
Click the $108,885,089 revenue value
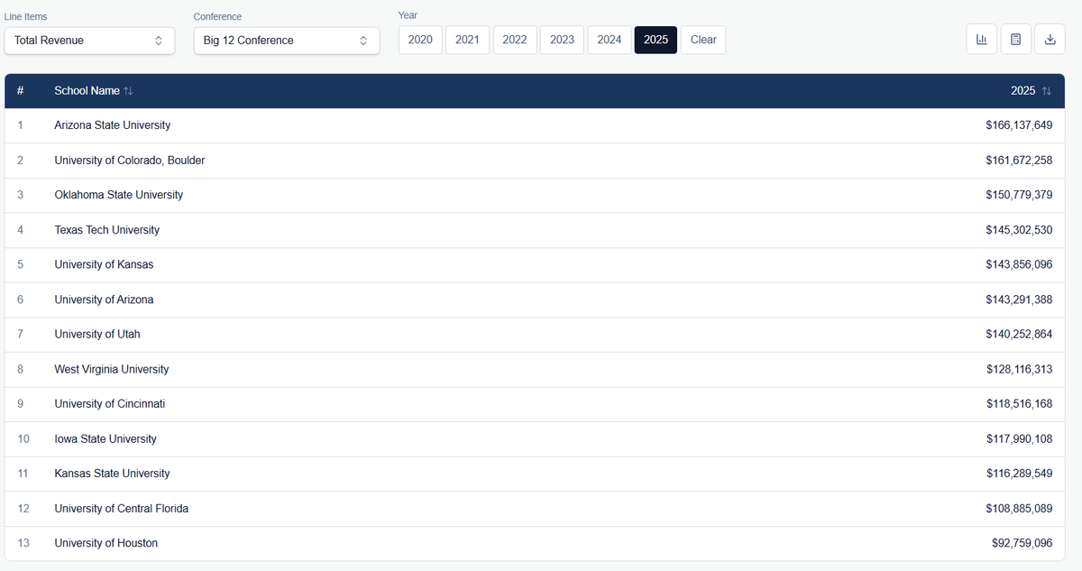pos(1019,509)
